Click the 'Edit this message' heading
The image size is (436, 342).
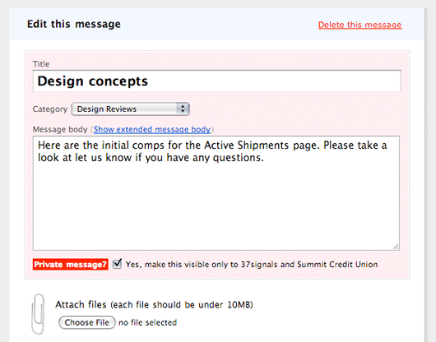[x=74, y=24]
